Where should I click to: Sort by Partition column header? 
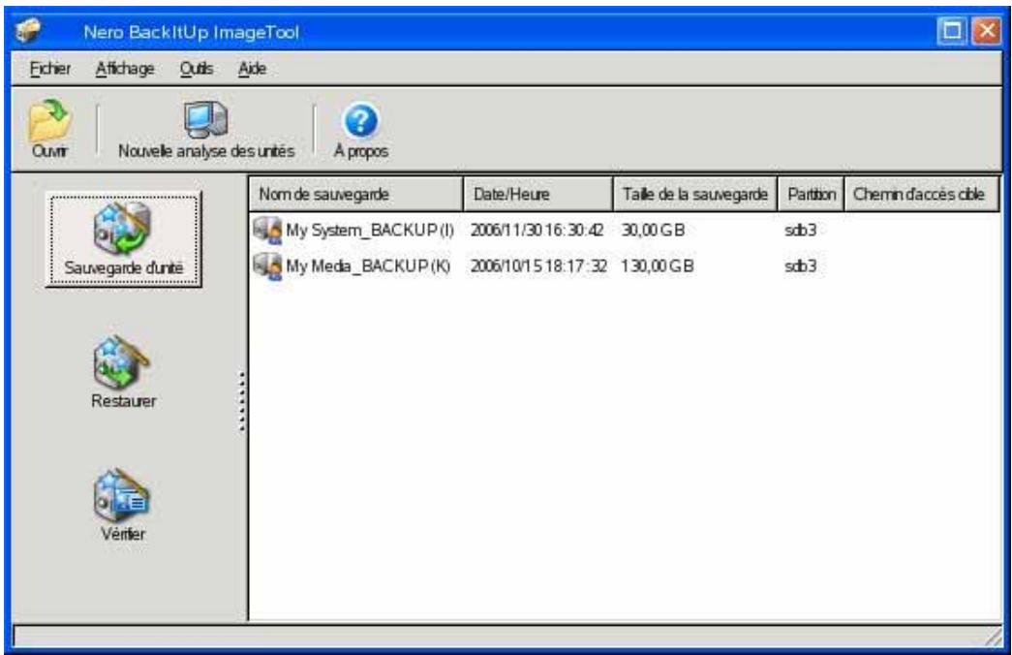(812, 195)
